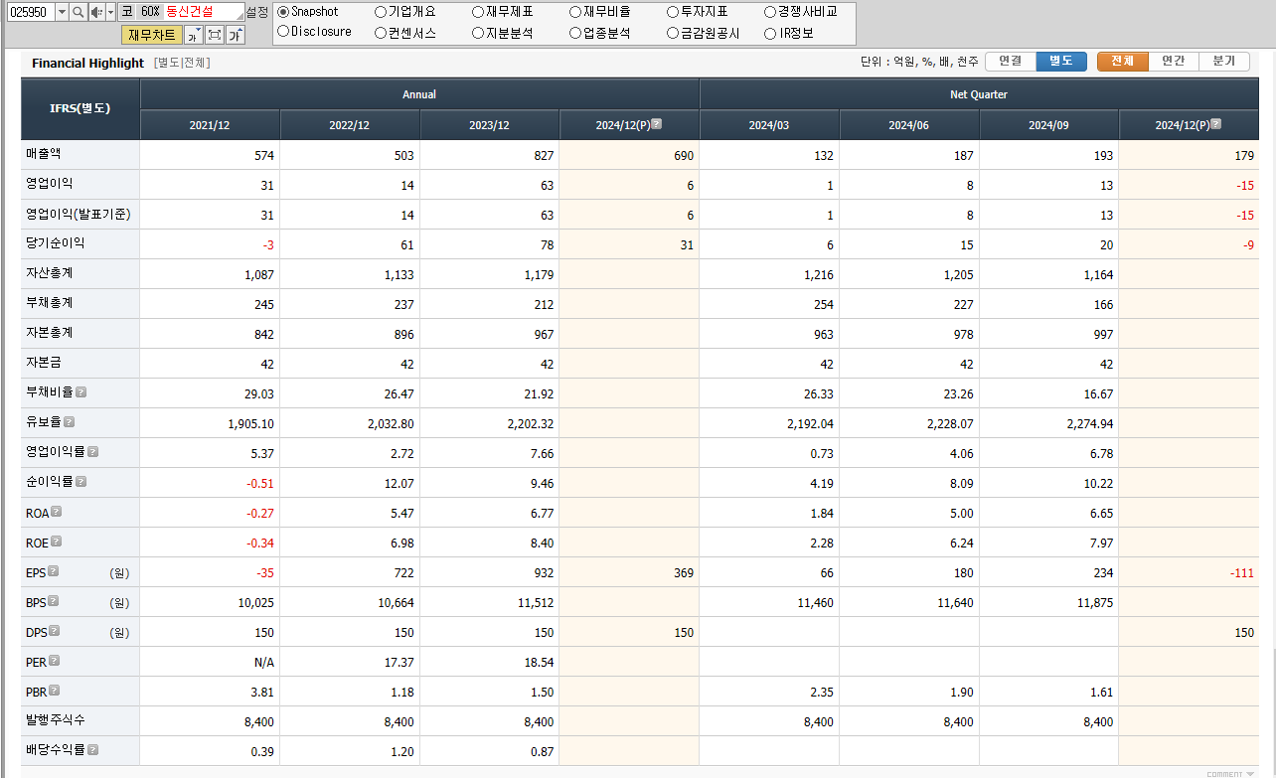Select the 재무비율 radio button

tap(575, 12)
